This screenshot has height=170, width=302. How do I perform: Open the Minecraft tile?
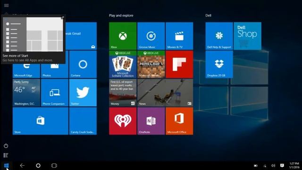pyautogui.click(x=151, y=64)
